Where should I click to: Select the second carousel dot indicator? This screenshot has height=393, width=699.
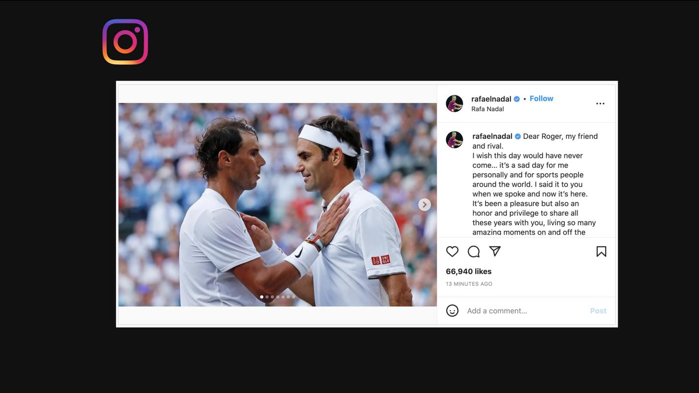(x=267, y=297)
